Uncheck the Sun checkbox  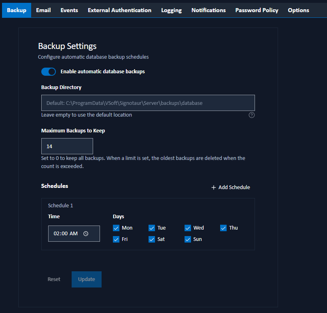187,239
